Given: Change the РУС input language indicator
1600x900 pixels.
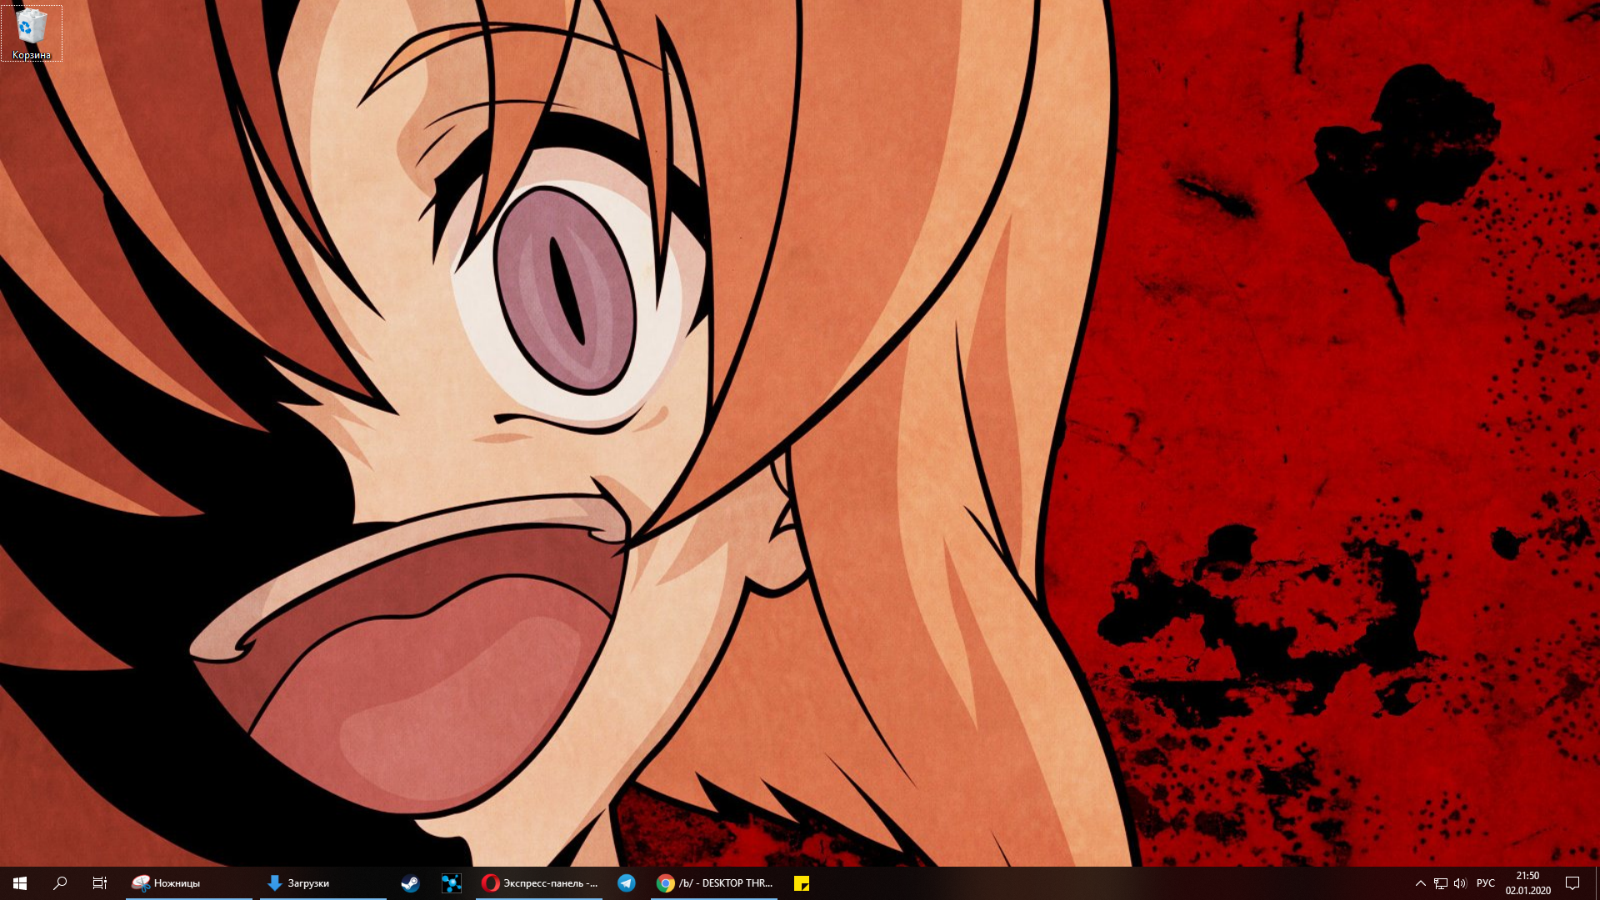Looking at the screenshot, I should [1486, 883].
